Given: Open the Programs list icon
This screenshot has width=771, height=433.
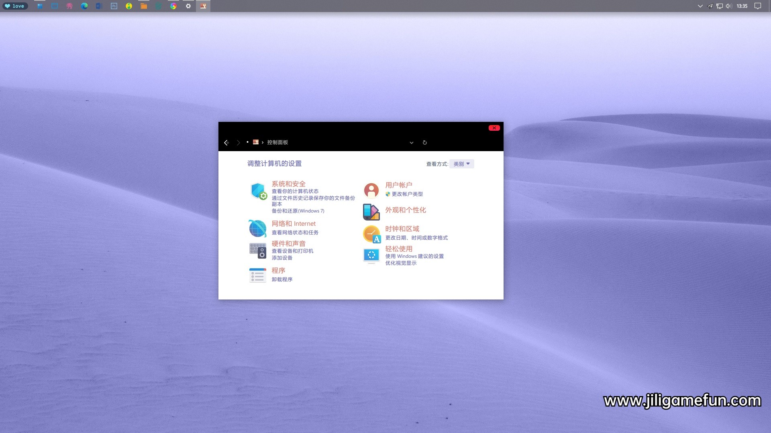Looking at the screenshot, I should (x=257, y=275).
